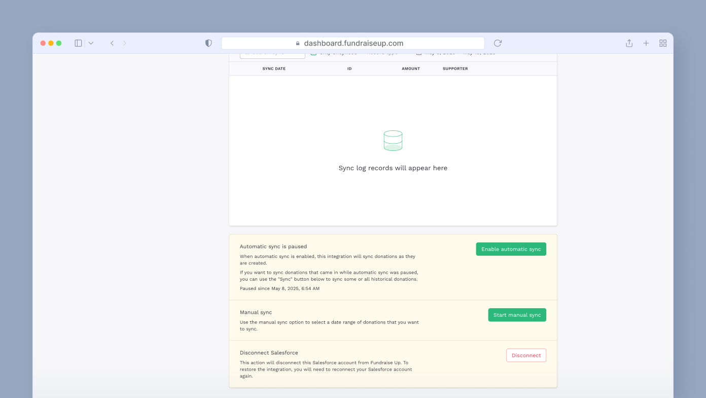Toggle the sidebar icon in Safari toolbar
706x398 pixels.
tap(78, 43)
